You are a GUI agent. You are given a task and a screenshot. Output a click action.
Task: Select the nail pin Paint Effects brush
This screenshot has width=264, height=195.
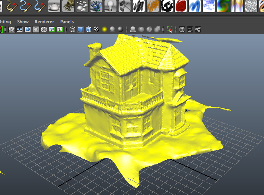[125, 6]
